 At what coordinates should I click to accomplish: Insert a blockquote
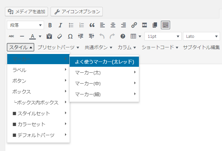point(92,25)
